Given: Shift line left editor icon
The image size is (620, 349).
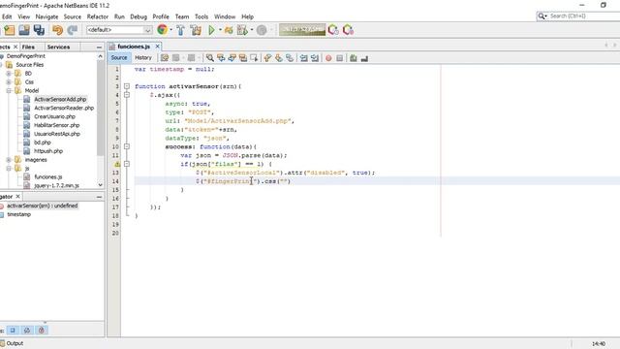Looking at the screenshot, I should click(x=303, y=58).
